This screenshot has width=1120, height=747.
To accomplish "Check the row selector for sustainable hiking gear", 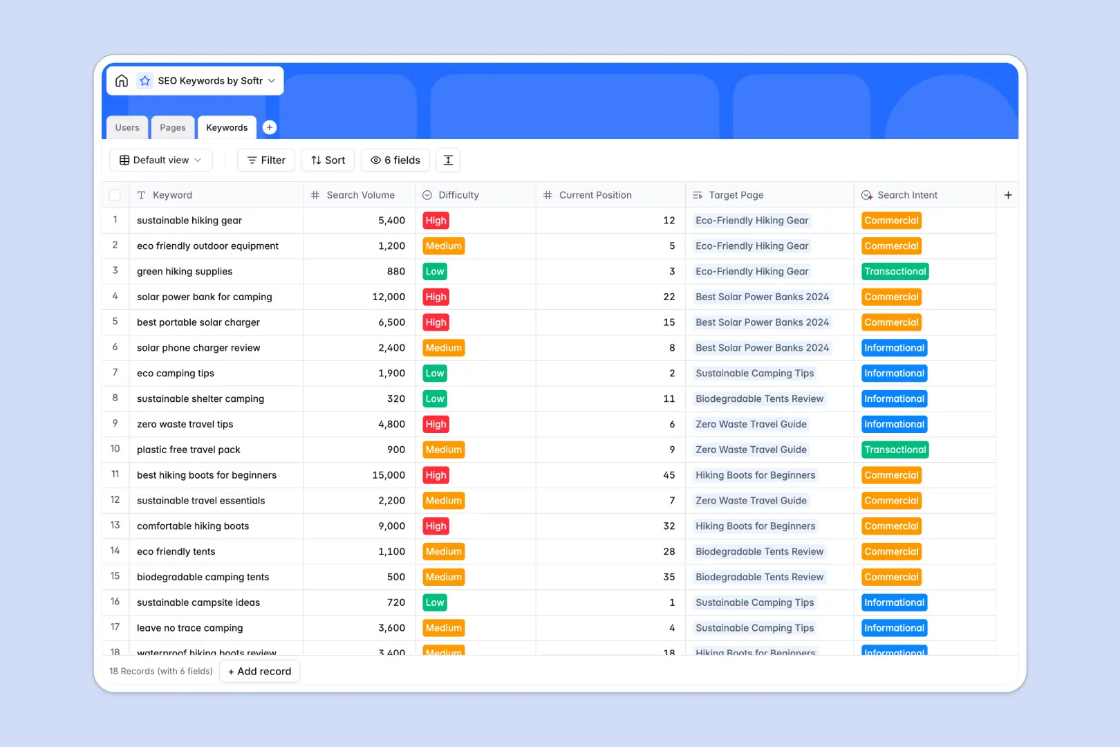I will pos(115,220).
